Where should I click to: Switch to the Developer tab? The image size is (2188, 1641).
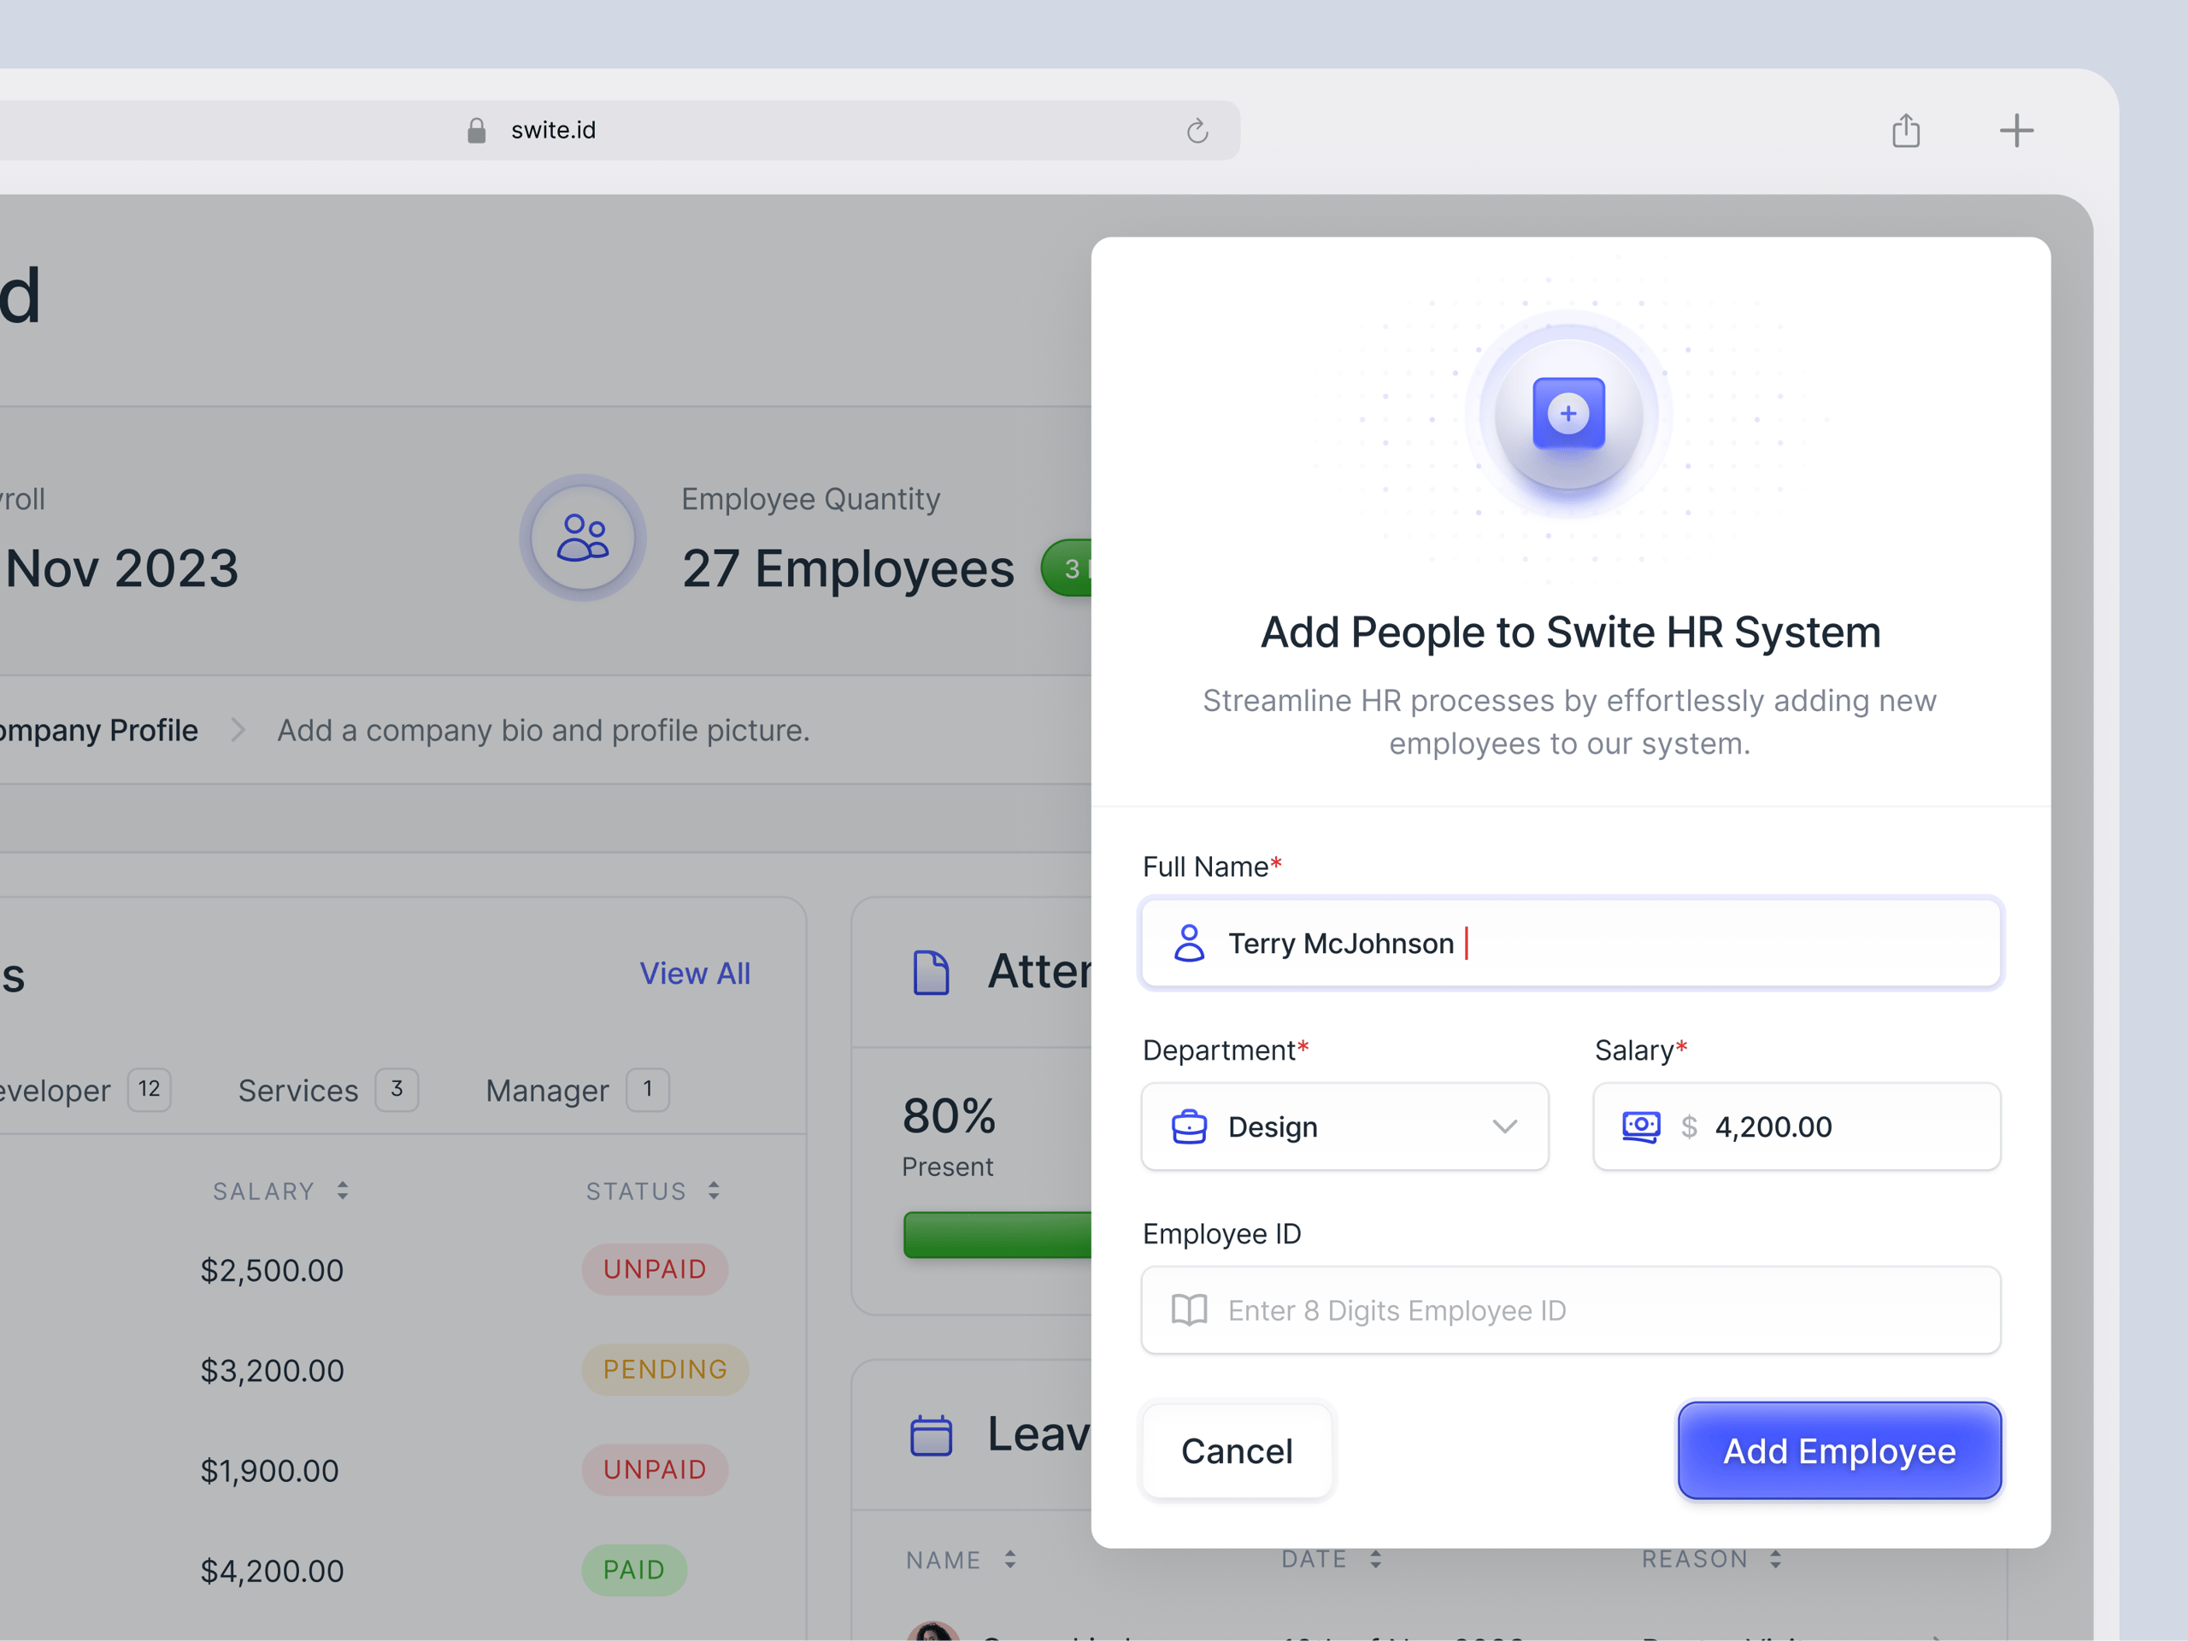pyautogui.click(x=85, y=1090)
